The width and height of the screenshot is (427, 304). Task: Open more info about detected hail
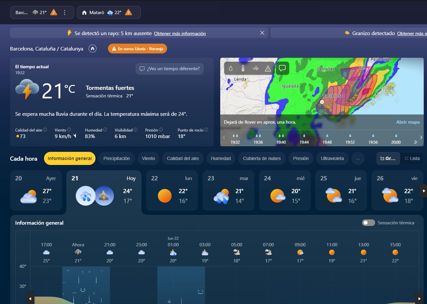pyautogui.click(x=412, y=33)
